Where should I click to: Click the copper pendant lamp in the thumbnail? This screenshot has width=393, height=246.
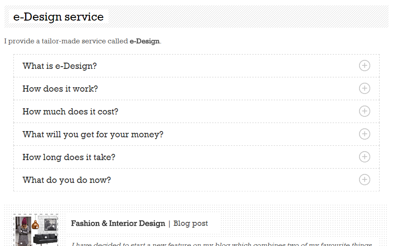coord(35,225)
